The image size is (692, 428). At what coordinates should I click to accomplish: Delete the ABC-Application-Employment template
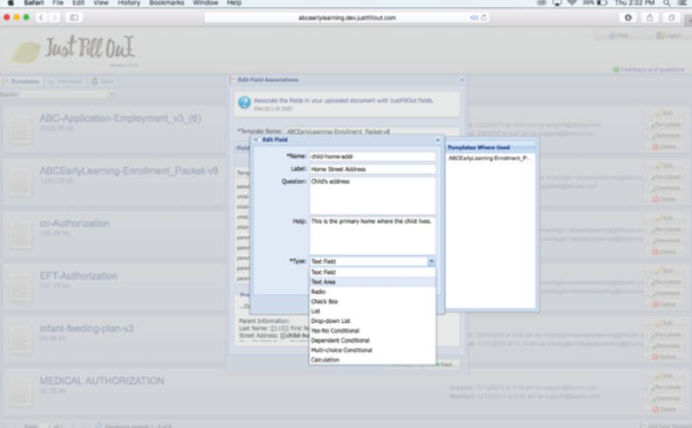[x=664, y=146]
